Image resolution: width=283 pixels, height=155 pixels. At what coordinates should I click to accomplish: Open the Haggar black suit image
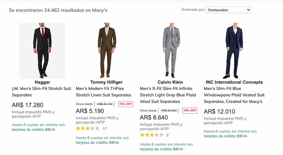coord(42,51)
